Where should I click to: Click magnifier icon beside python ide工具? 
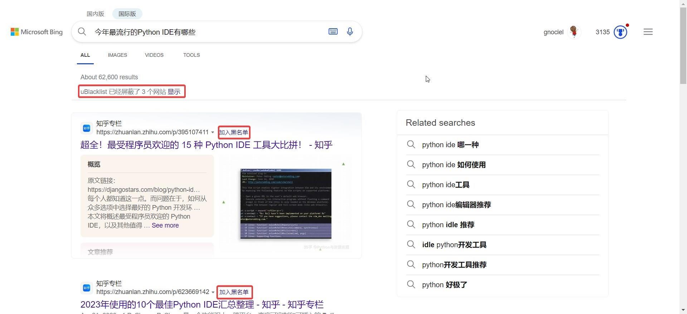[411, 184]
